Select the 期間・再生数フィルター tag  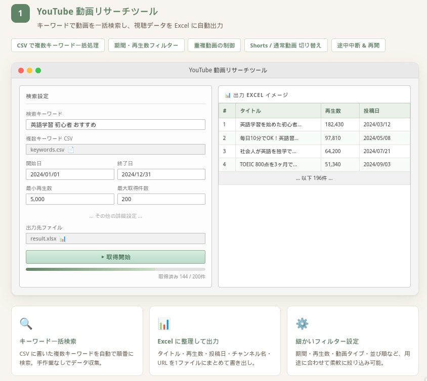[146, 45]
